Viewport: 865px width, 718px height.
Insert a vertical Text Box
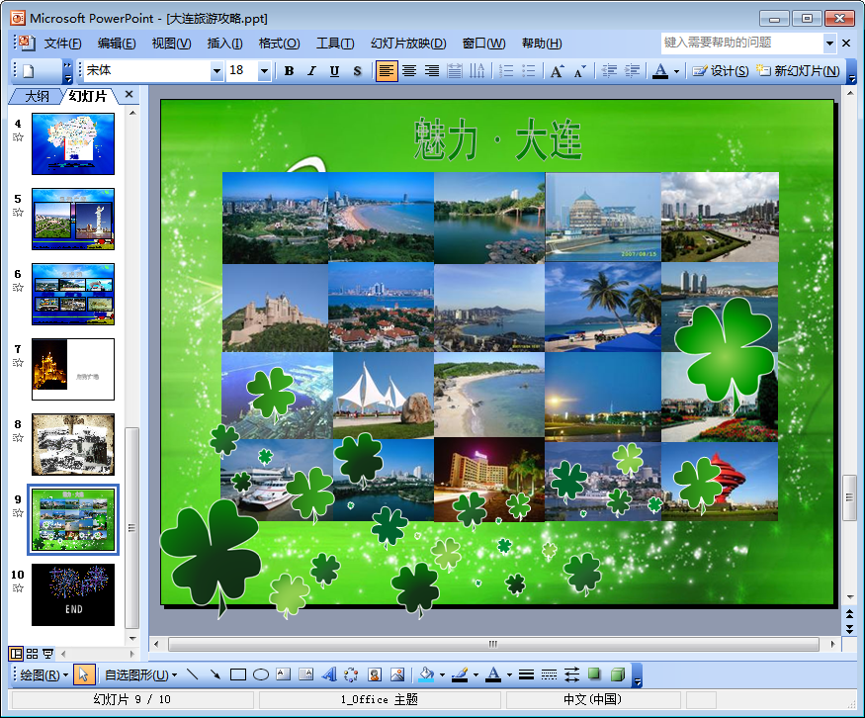click(305, 674)
